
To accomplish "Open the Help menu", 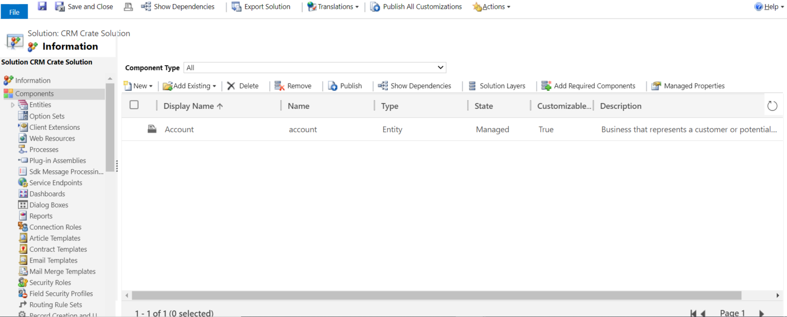I will click(x=769, y=7).
